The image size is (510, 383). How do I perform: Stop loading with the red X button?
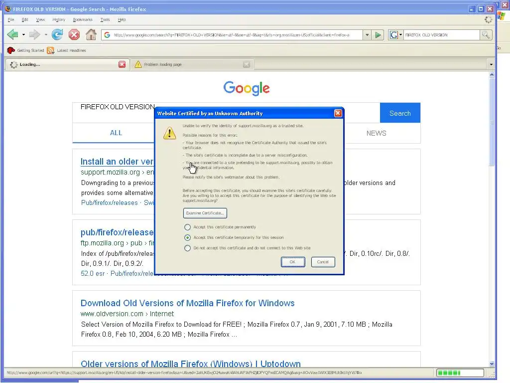74,34
